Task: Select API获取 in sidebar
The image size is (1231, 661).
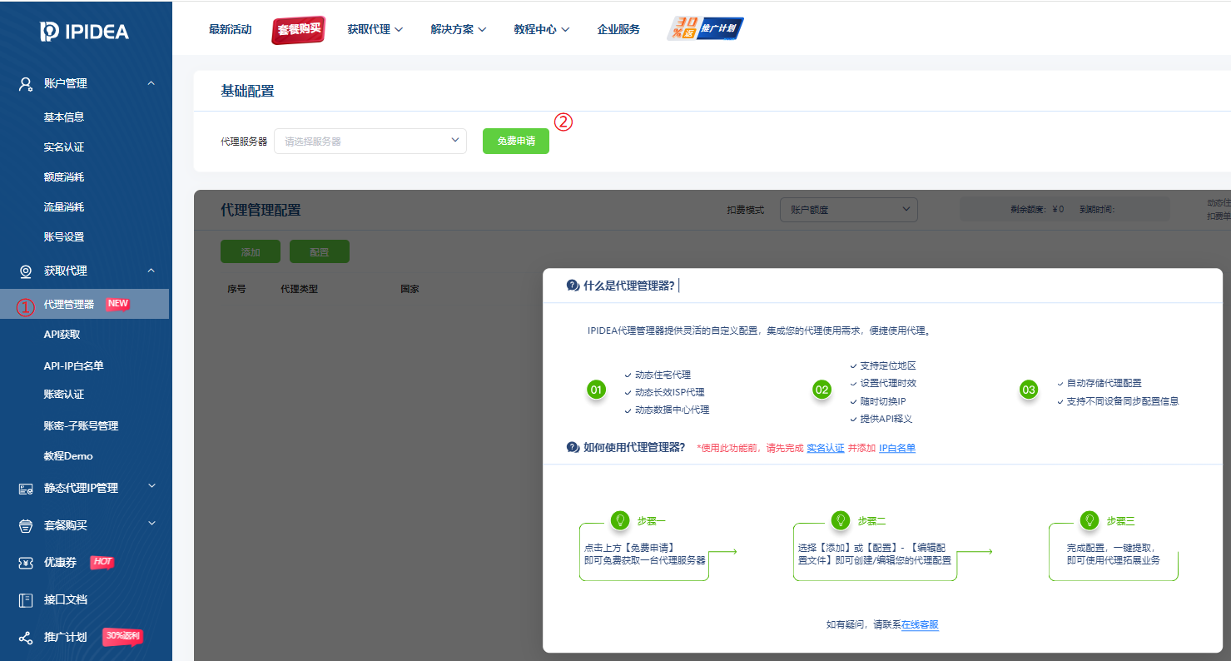Action: 62,335
